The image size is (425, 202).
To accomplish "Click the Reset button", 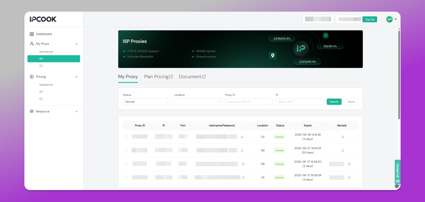I will pos(351,102).
